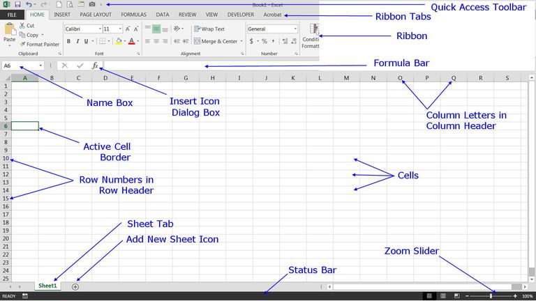Increase decimal places
This screenshot has width=536, height=301.
click(x=285, y=41)
